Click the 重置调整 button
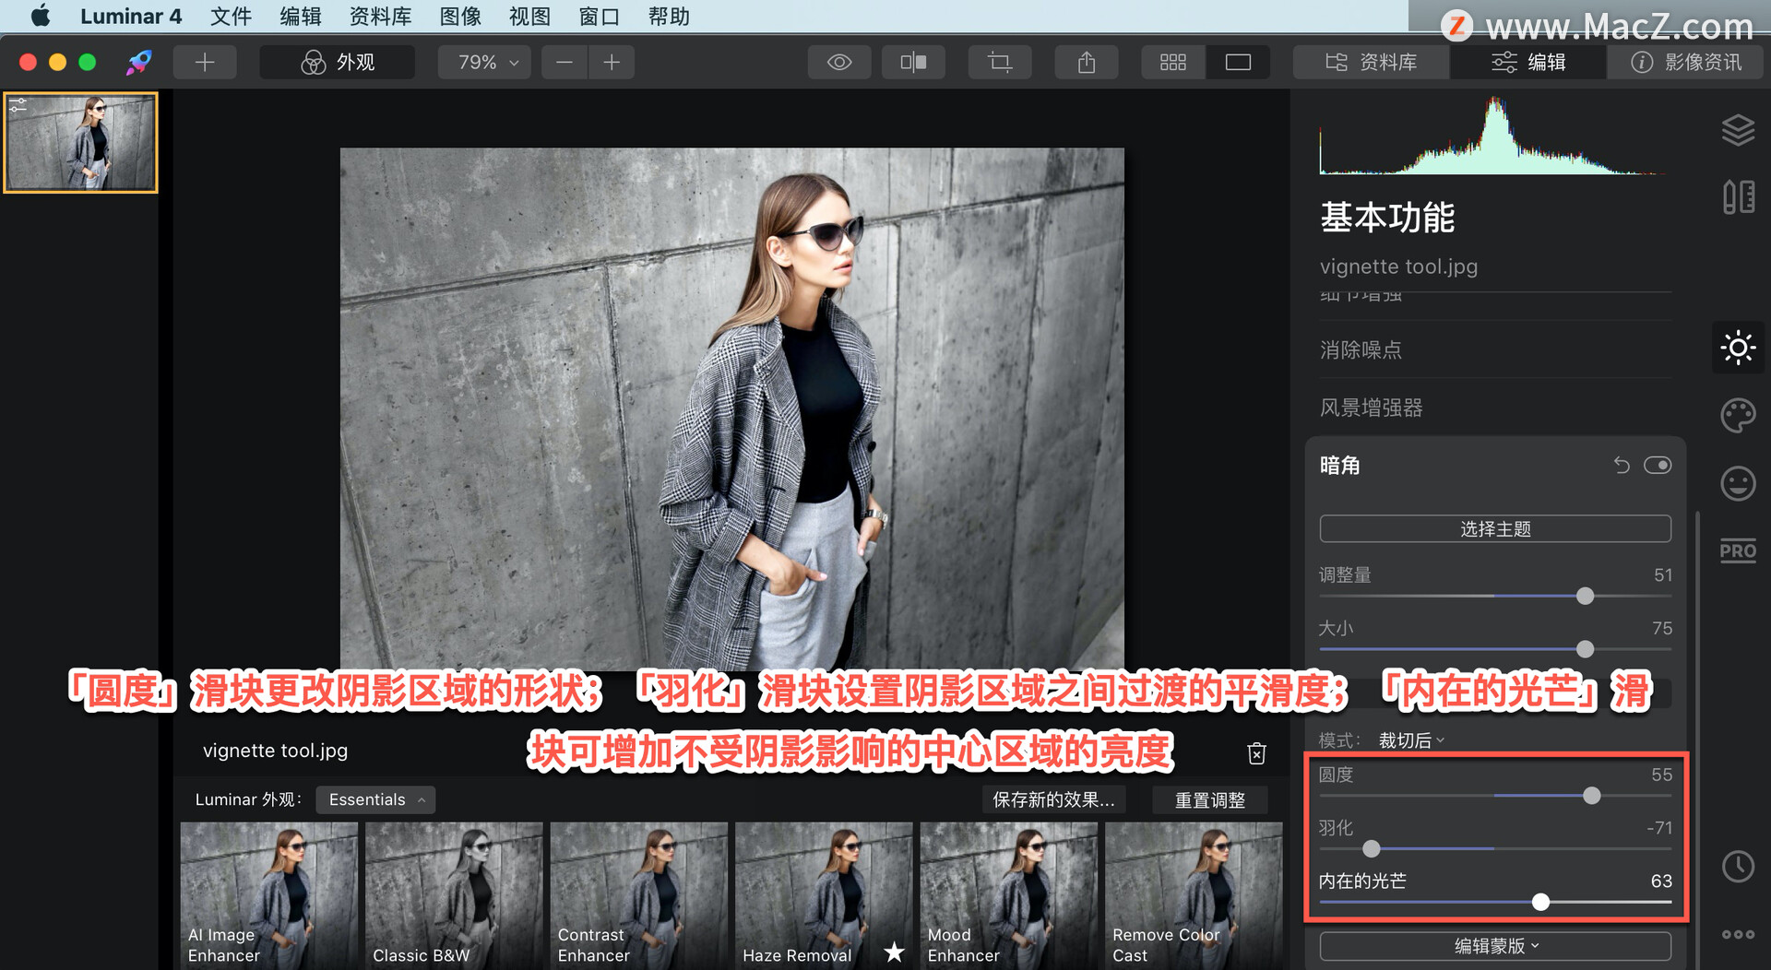Screen dimensions: 1771x970 (x=1209, y=800)
